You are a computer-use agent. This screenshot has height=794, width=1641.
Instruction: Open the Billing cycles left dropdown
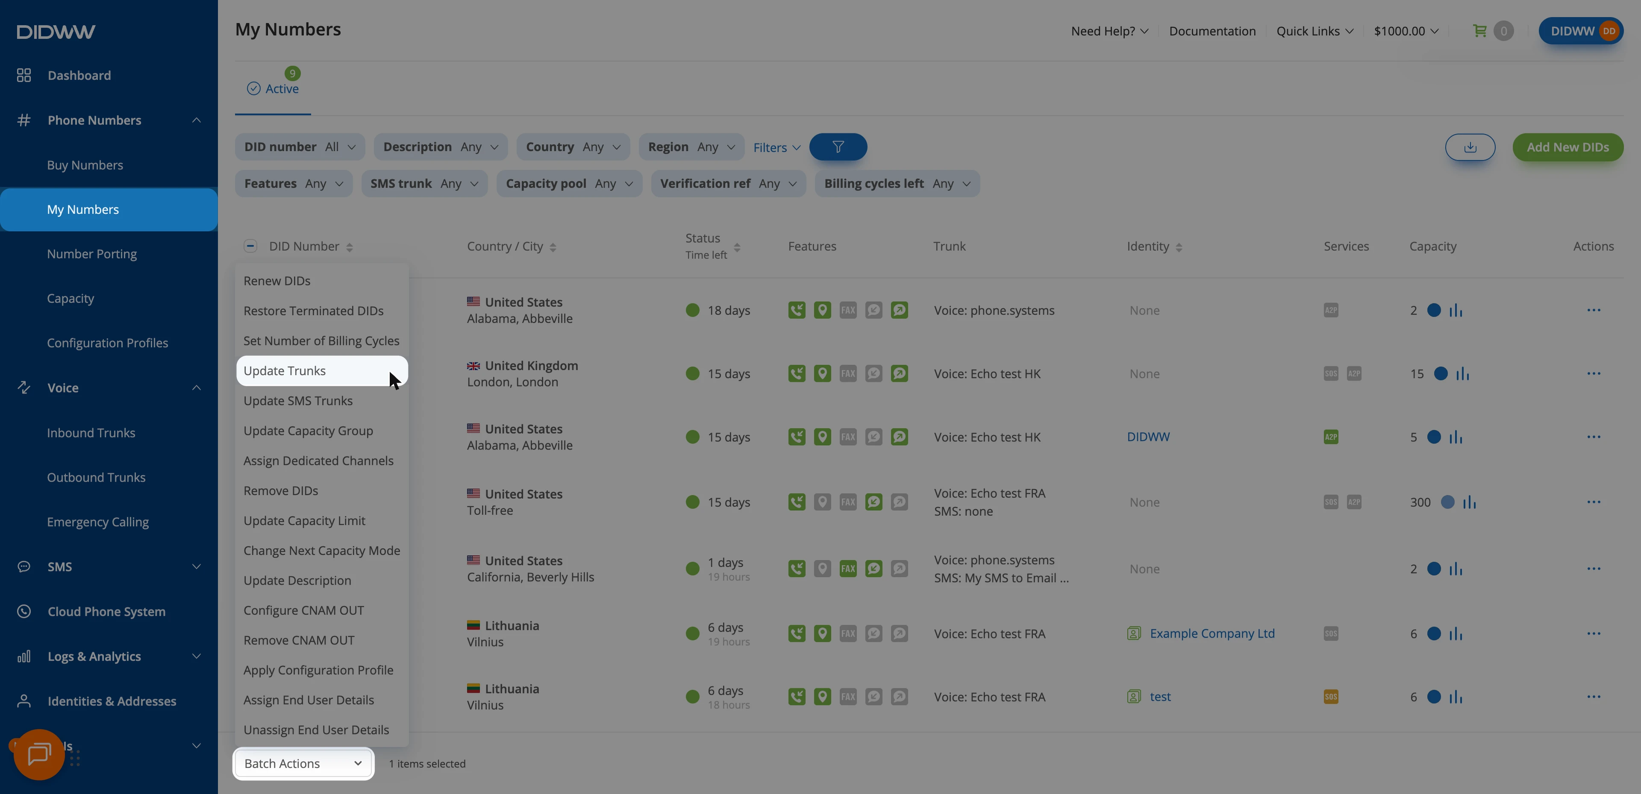point(897,183)
